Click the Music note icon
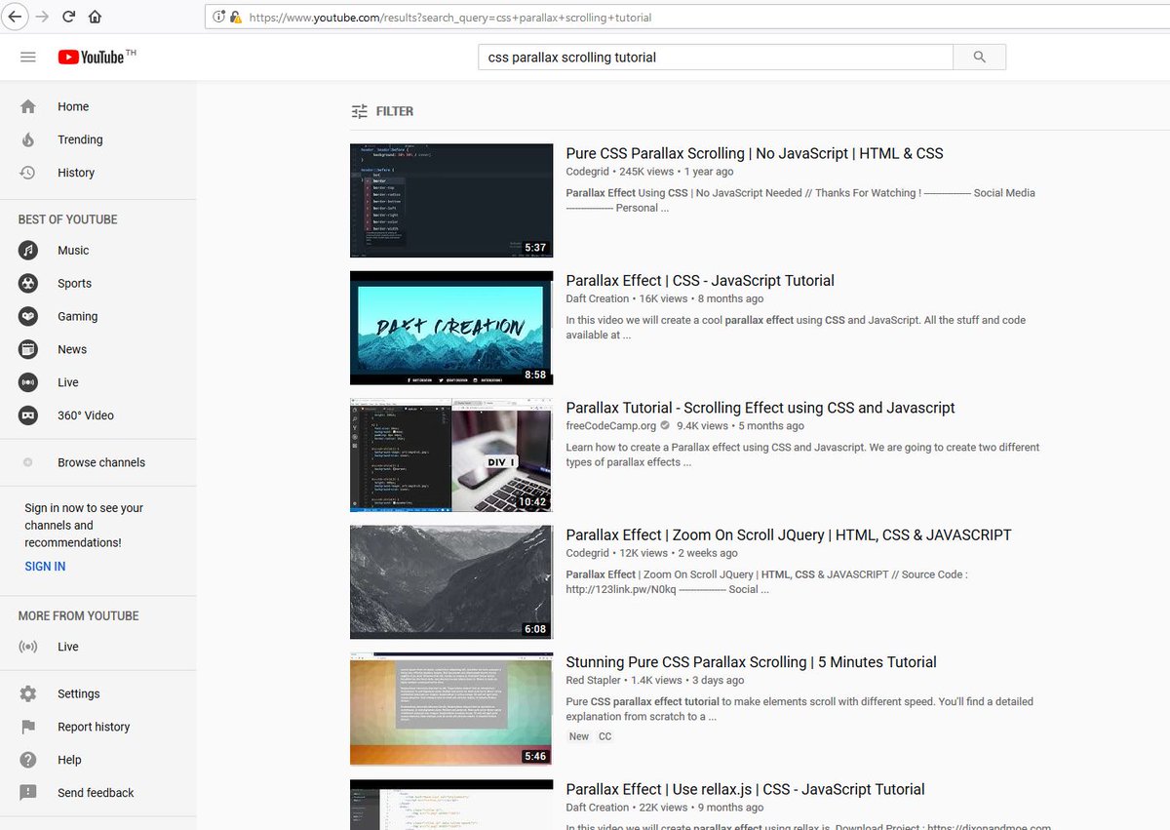 [x=28, y=251]
